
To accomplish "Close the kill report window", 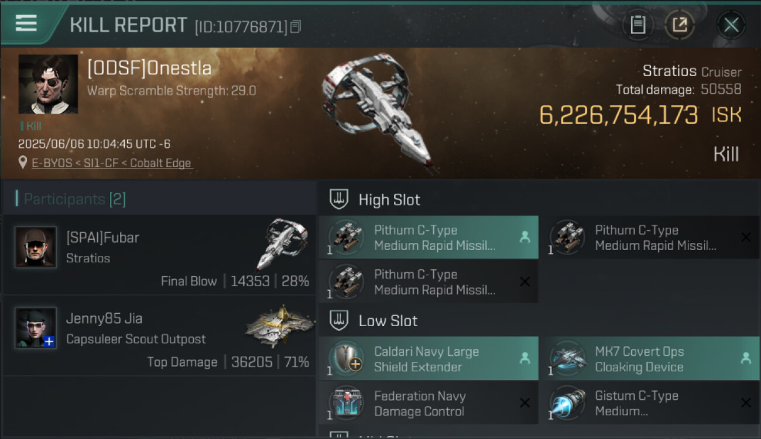I will pos(731,25).
